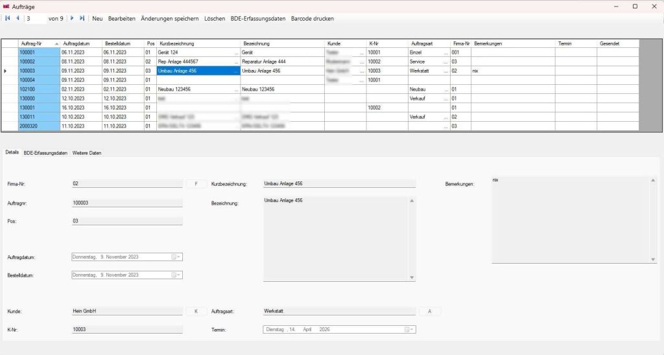Create a new order with Neu

coord(97,19)
